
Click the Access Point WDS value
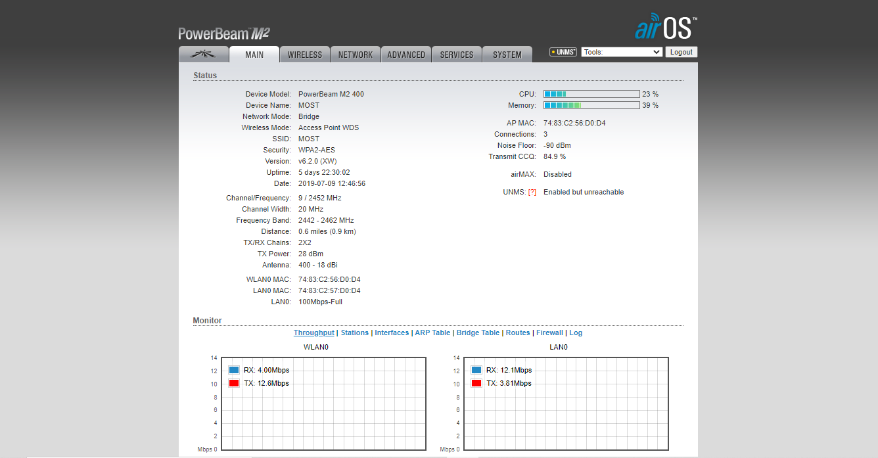click(329, 127)
